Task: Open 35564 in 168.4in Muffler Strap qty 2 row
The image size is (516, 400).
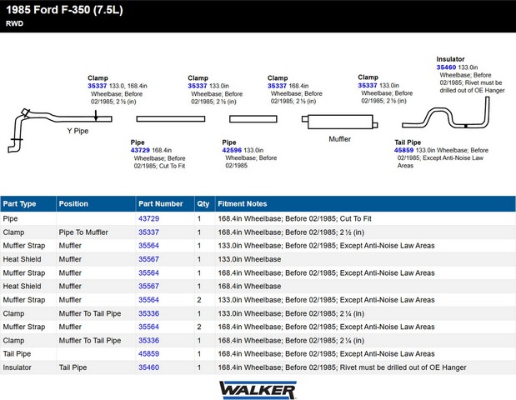Action: coord(148,327)
